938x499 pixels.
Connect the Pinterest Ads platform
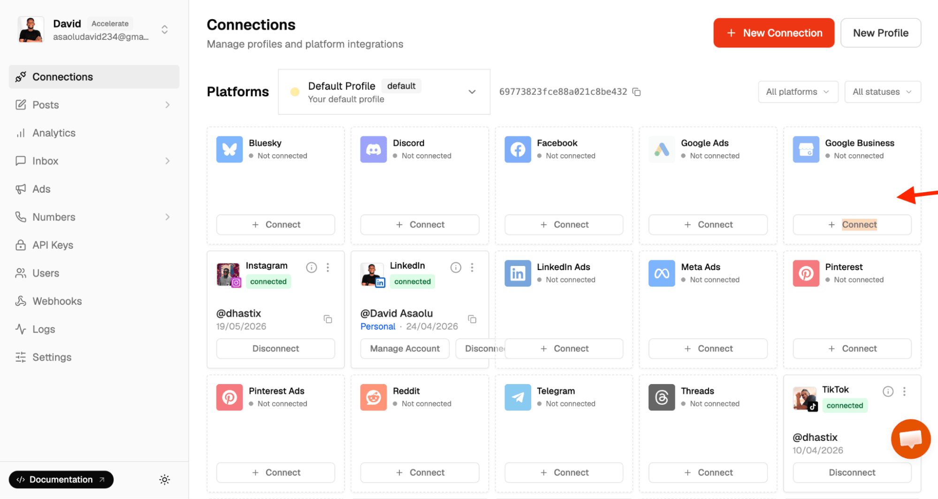click(275, 472)
